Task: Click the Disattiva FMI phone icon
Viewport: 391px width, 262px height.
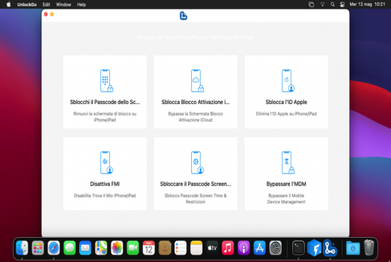Action: pos(107,162)
